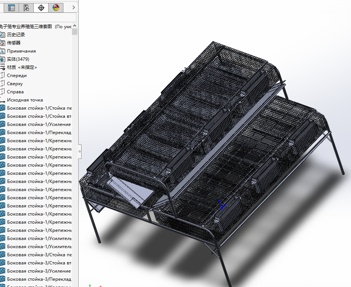This screenshot has width=351, height=287.
Task: Click the Справа plane icon
Action: [2, 92]
